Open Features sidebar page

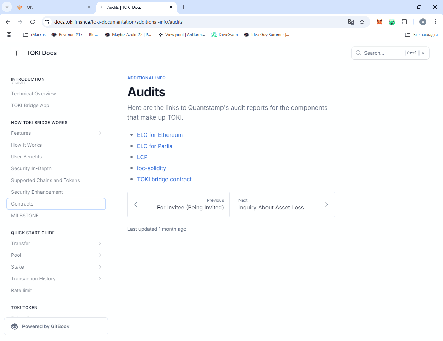click(21, 133)
